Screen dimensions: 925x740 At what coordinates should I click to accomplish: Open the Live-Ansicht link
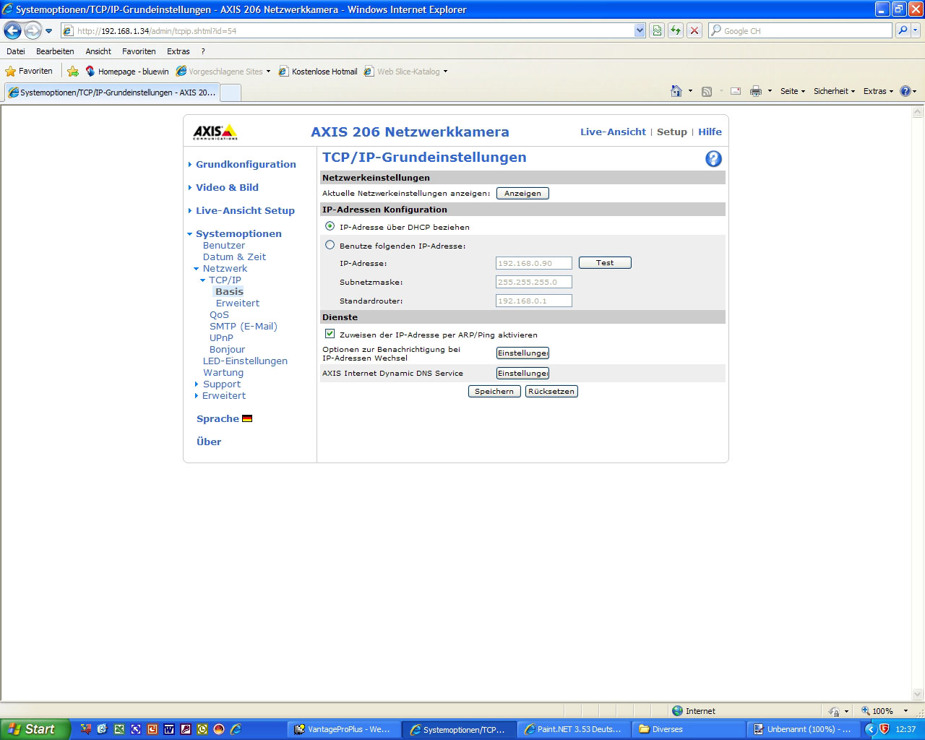tap(613, 132)
